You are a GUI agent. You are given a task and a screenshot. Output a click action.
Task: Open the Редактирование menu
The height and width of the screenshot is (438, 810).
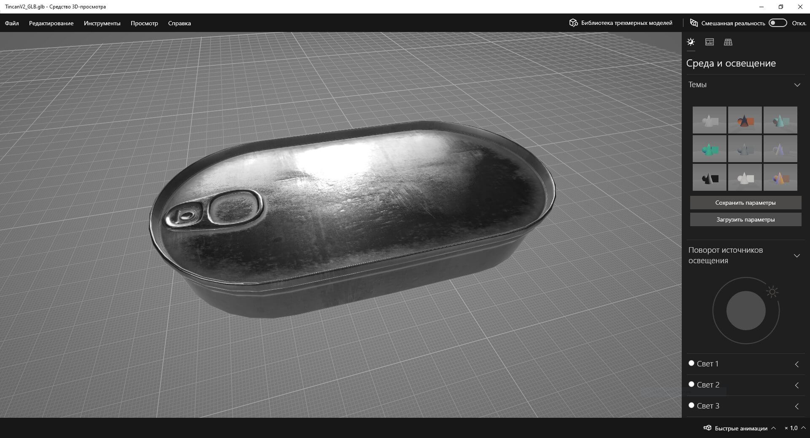[x=51, y=23]
